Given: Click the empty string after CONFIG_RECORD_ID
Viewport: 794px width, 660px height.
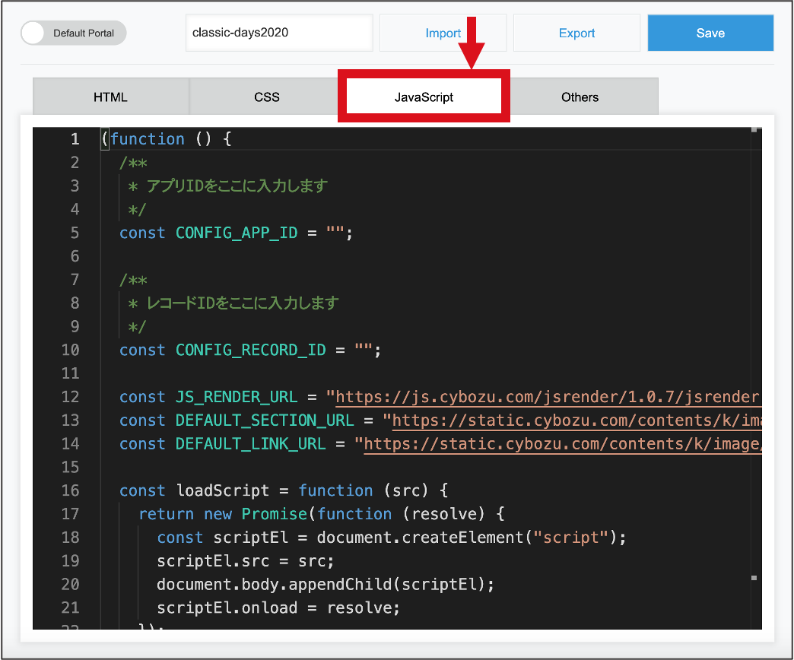Looking at the screenshot, I should [364, 349].
